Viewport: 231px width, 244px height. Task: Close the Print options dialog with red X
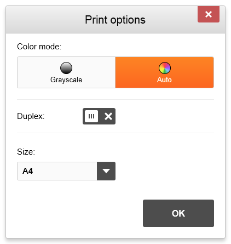tap(209, 14)
